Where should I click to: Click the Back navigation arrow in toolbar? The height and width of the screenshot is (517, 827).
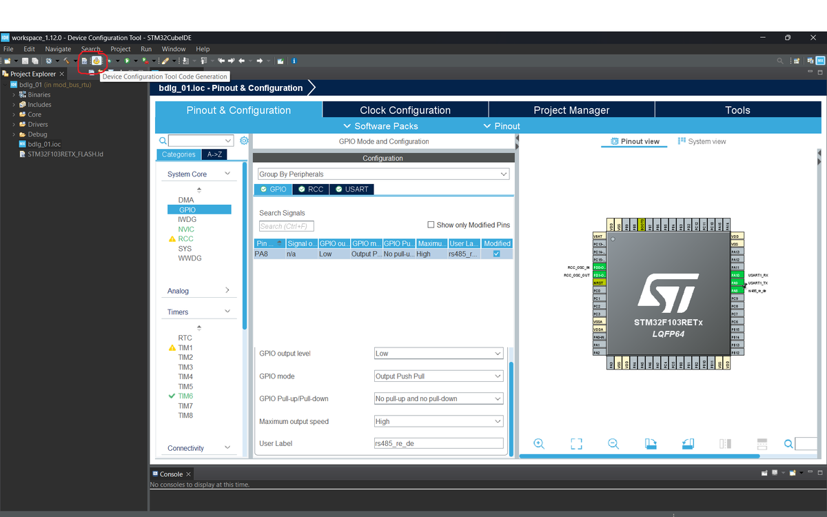click(x=241, y=61)
